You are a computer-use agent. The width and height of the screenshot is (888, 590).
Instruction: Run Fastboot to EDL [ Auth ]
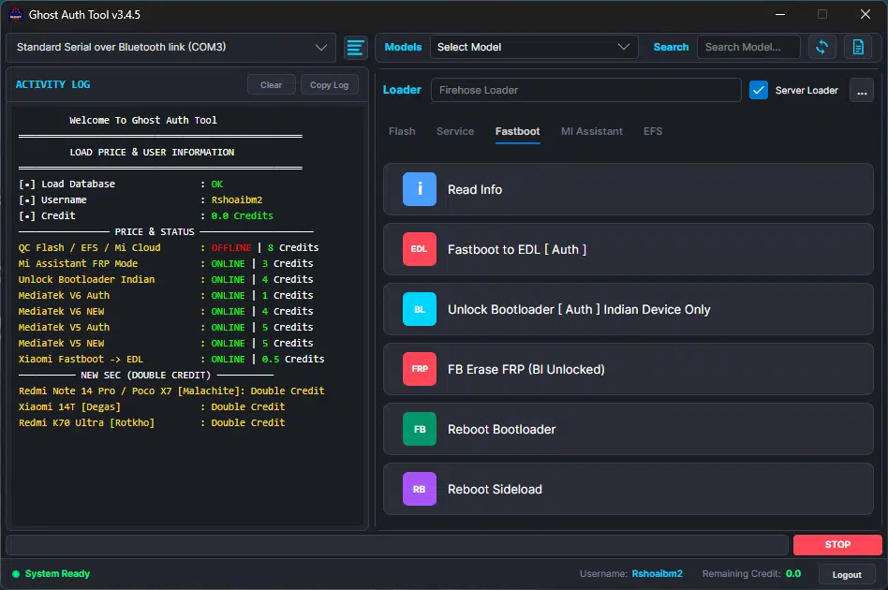(628, 249)
